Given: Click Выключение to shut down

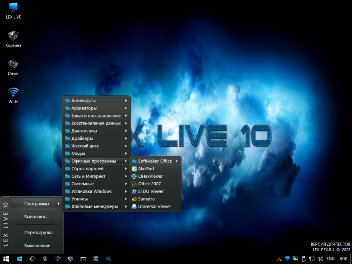Looking at the screenshot, I should point(37,246).
